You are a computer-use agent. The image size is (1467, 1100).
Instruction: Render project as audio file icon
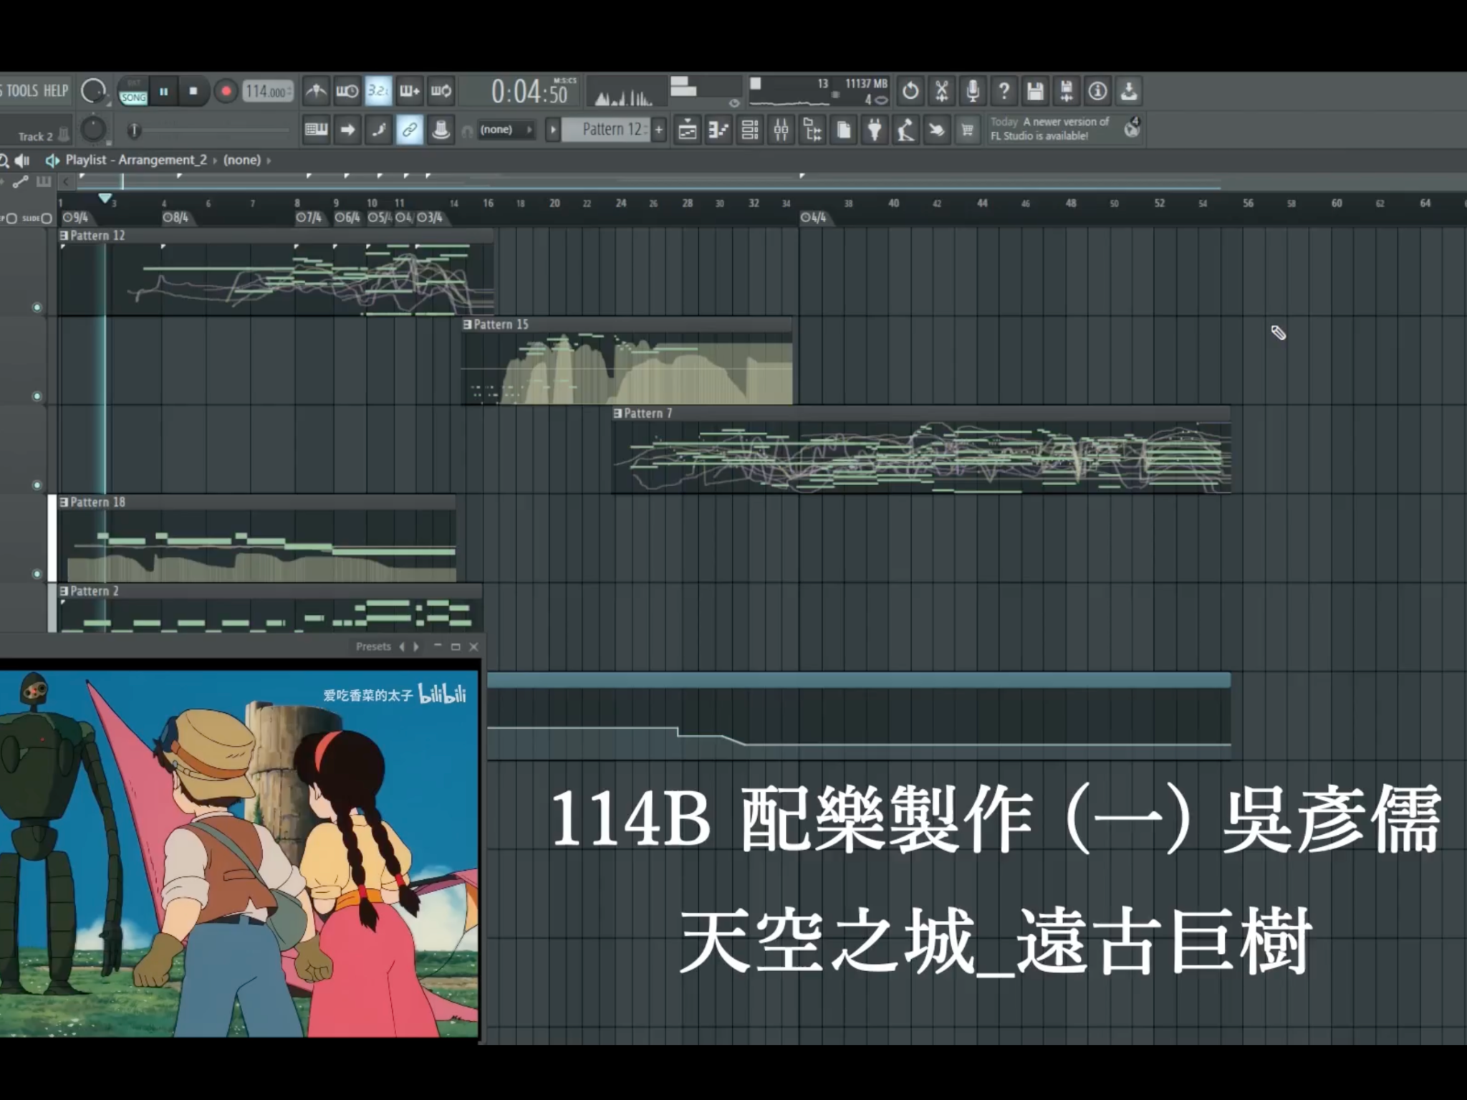click(1067, 91)
